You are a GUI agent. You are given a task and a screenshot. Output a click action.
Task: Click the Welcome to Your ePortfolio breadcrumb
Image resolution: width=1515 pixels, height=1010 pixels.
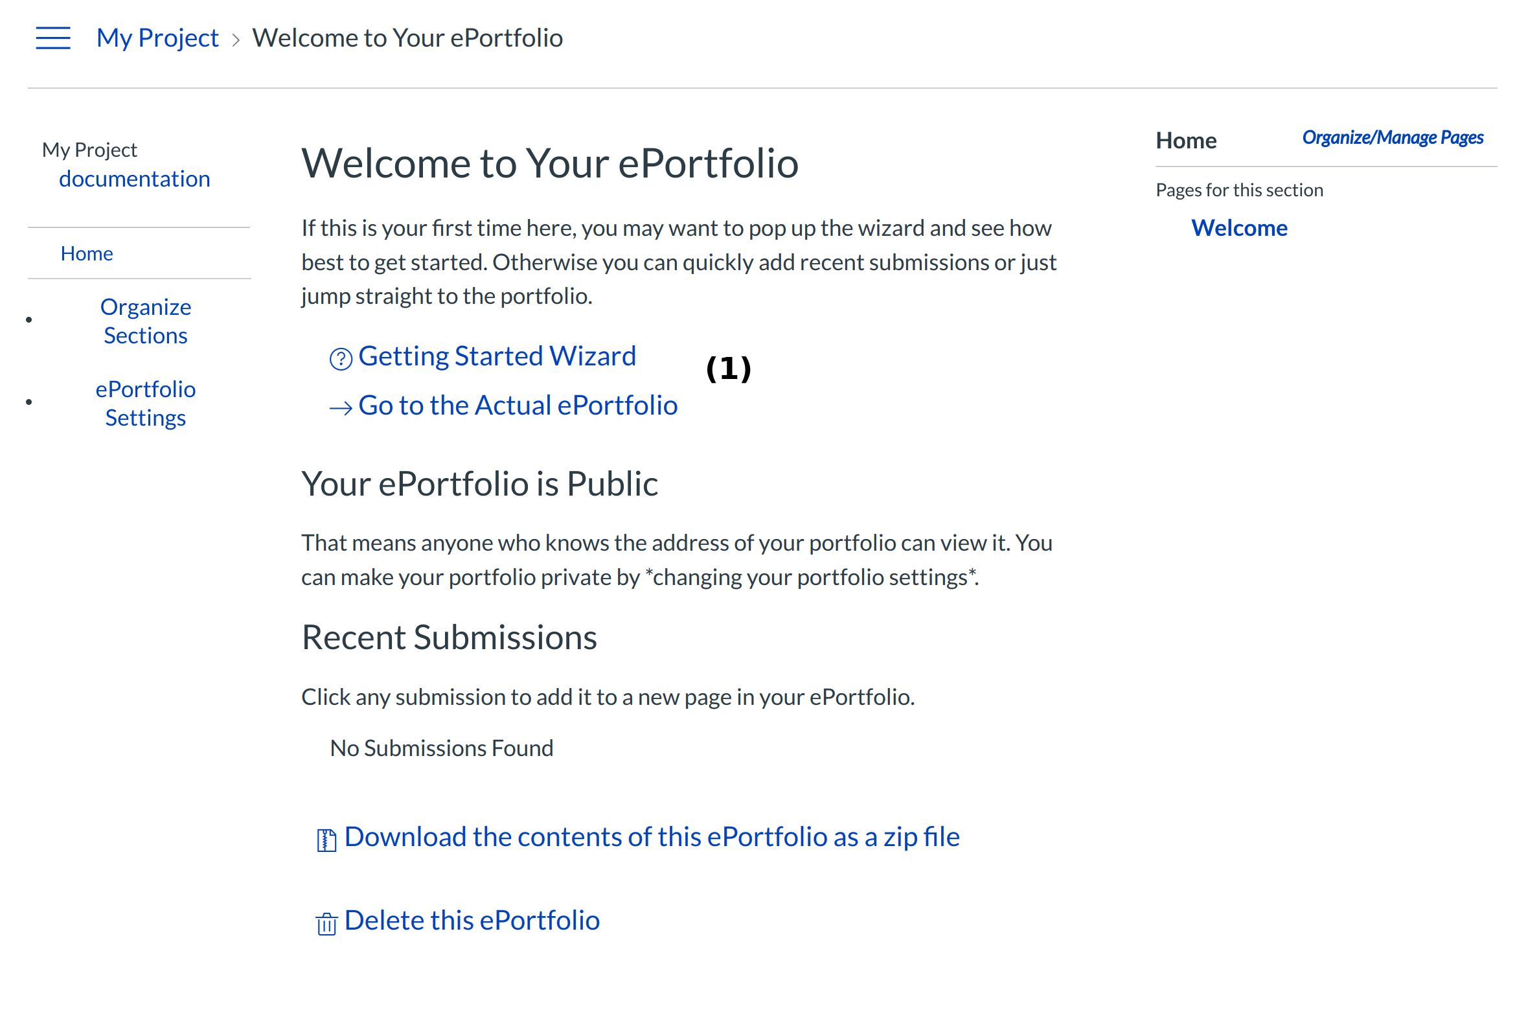(x=407, y=38)
